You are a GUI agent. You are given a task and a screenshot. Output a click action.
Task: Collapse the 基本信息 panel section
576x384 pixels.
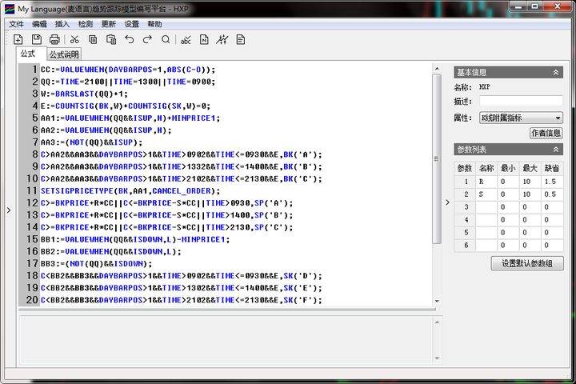[x=556, y=72]
